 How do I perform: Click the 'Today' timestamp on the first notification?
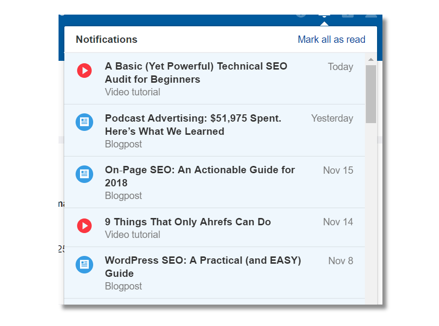(x=340, y=67)
